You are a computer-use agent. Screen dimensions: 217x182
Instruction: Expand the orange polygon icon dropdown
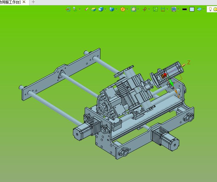pos(127,9)
